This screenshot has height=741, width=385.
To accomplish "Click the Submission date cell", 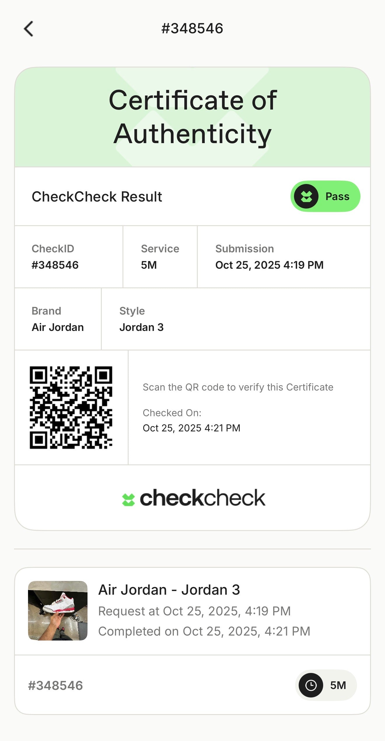I will click(x=283, y=257).
